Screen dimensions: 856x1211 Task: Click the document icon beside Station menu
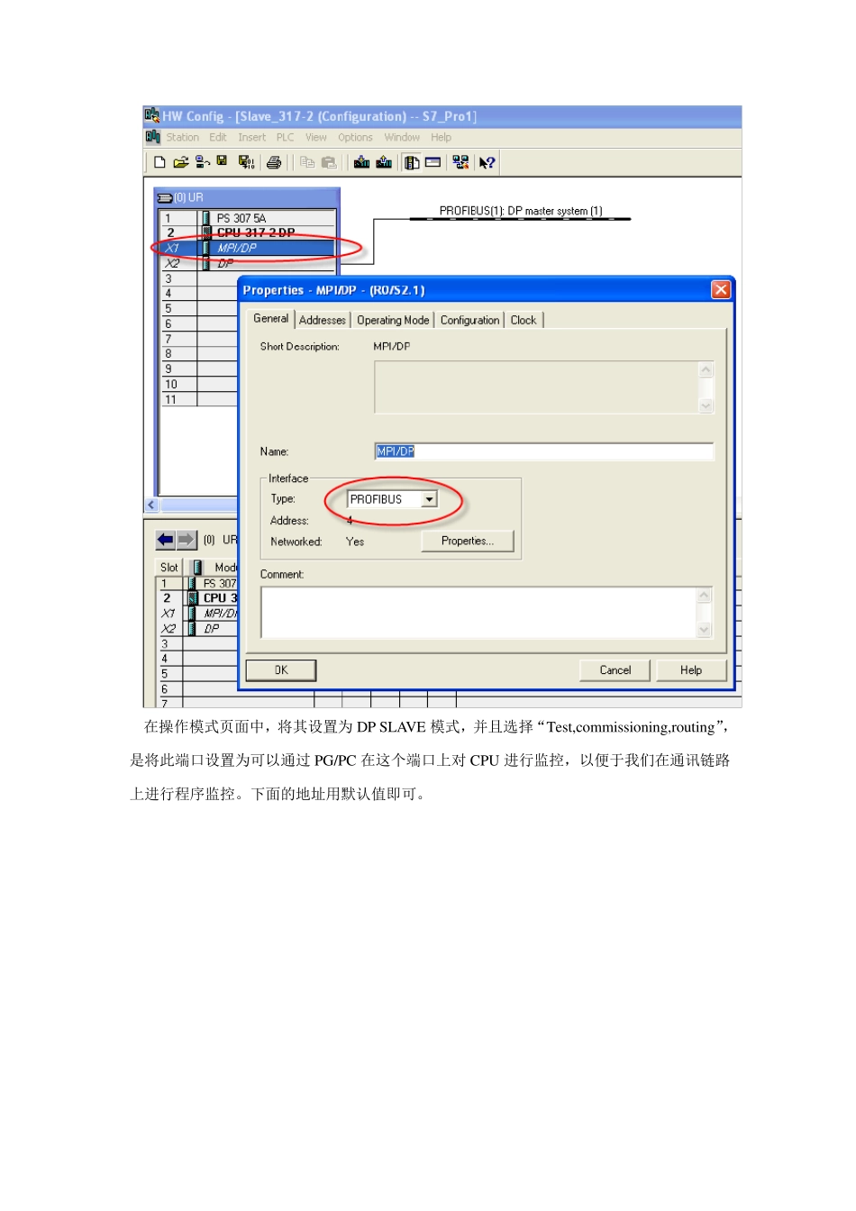[152, 137]
